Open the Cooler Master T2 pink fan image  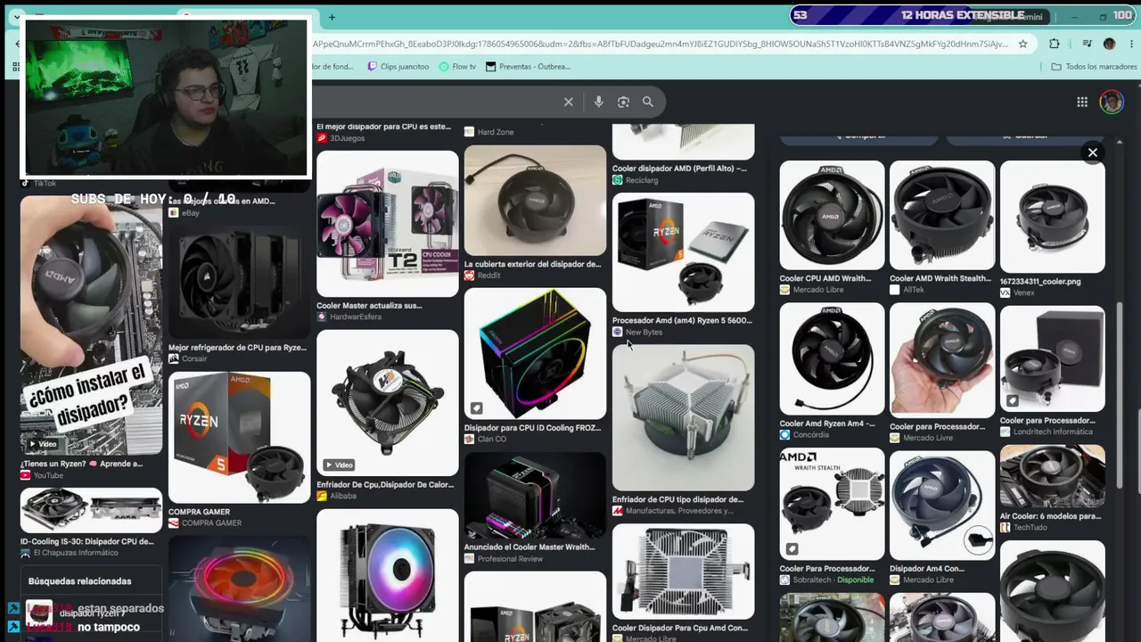pyautogui.click(x=388, y=224)
